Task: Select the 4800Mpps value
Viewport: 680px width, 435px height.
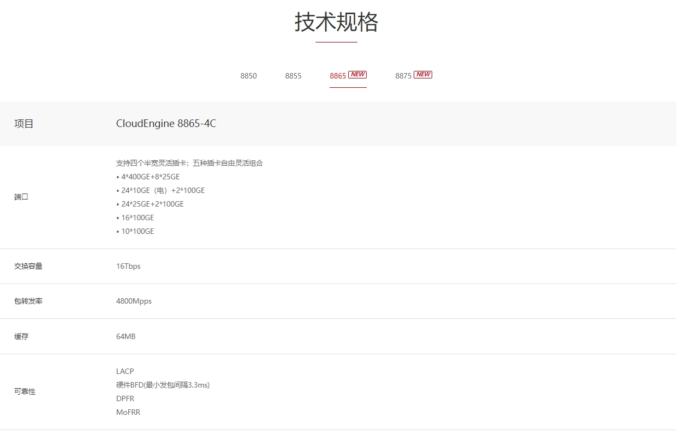Action: pyautogui.click(x=134, y=301)
